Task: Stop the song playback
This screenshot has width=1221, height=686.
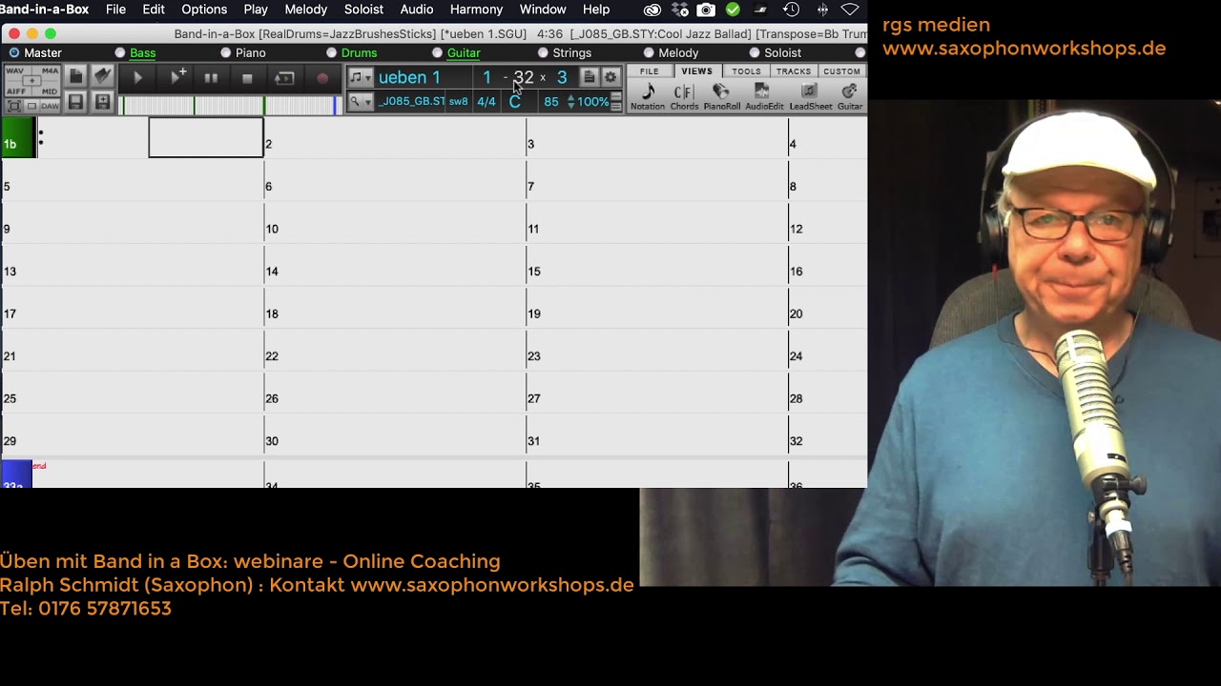Action: pos(247,78)
